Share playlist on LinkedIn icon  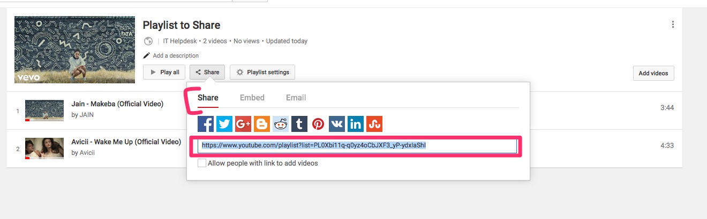(x=356, y=124)
